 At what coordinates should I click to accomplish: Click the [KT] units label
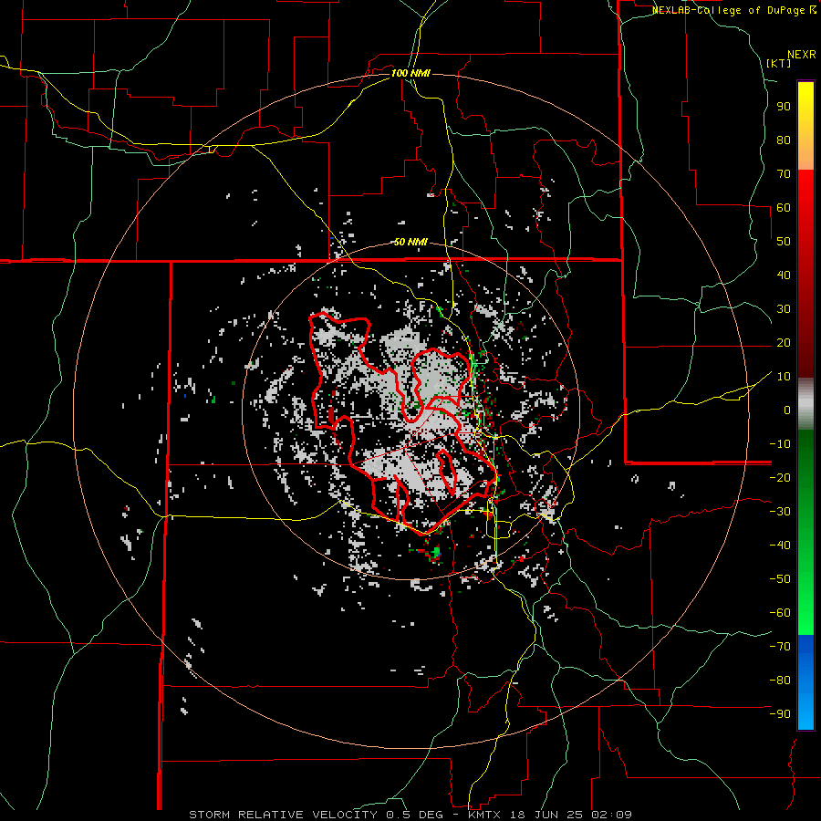(779, 63)
